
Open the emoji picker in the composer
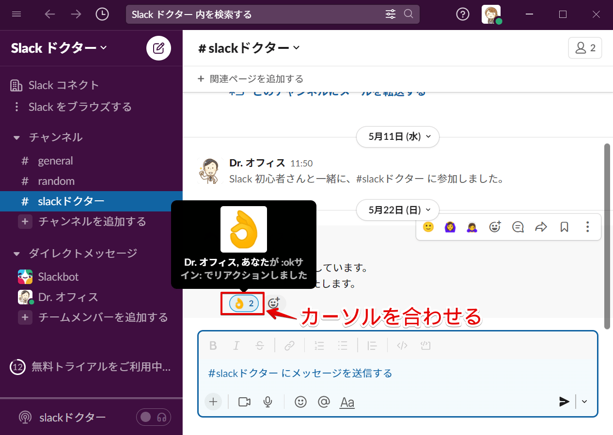click(300, 402)
